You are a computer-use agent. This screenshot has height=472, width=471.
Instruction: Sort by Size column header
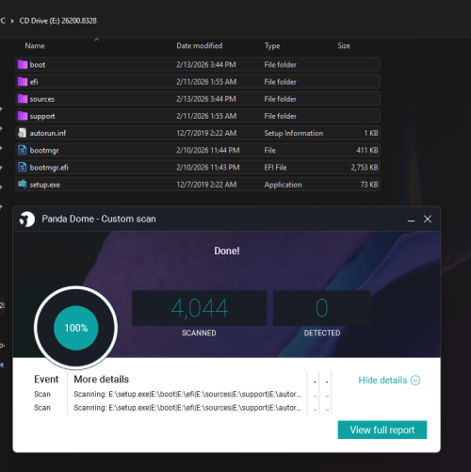tap(344, 46)
